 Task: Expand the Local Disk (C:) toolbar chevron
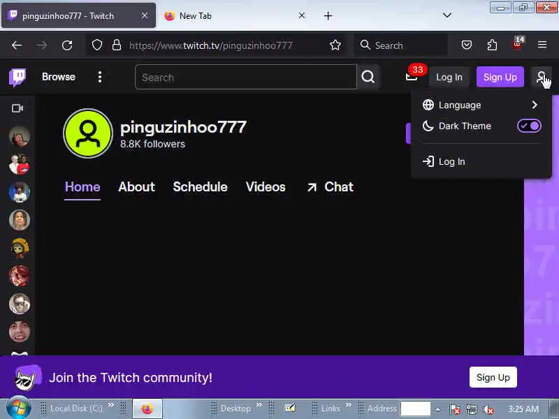coord(111,405)
